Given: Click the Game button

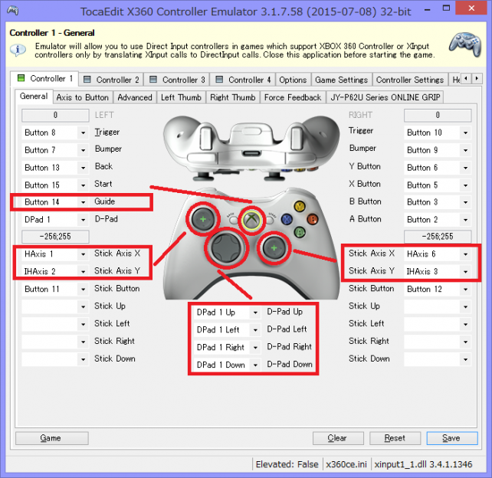Looking at the screenshot, I should pyautogui.click(x=52, y=438).
